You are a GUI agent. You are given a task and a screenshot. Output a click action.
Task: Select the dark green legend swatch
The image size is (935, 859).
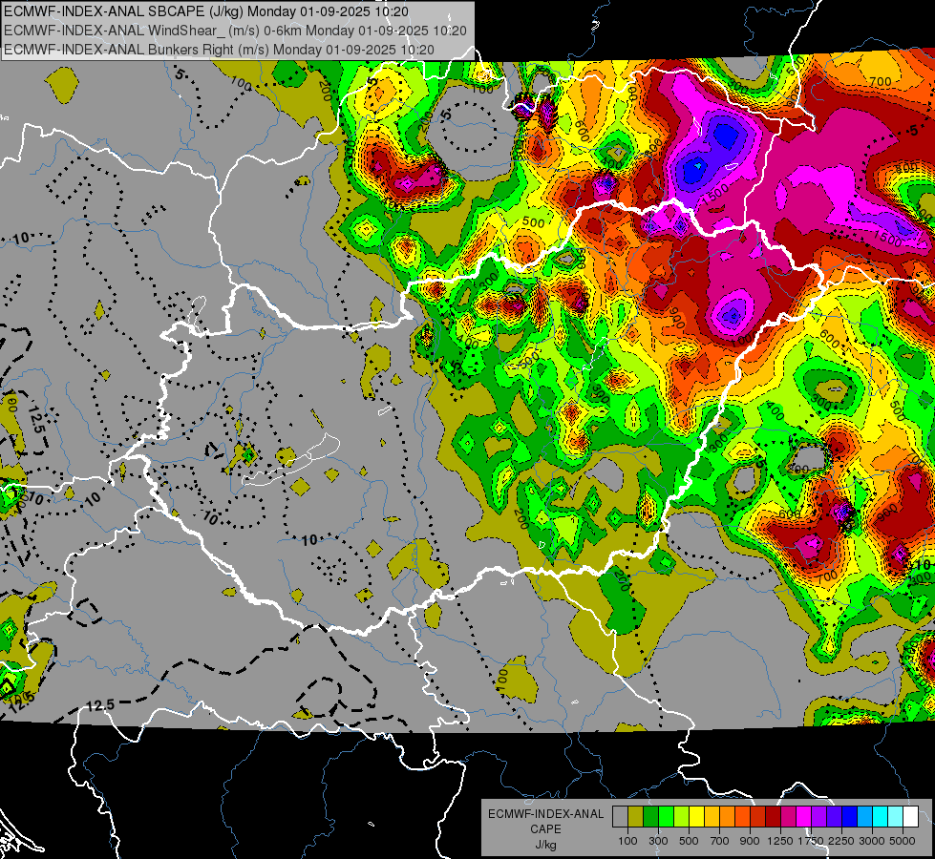click(650, 817)
